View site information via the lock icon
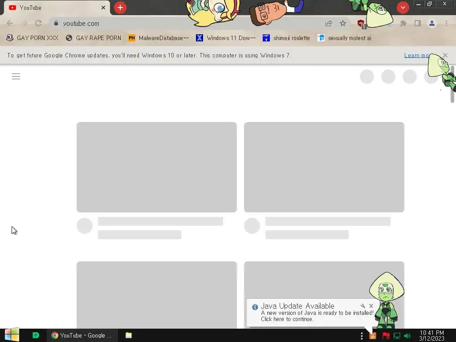This screenshot has width=456, height=342. pyautogui.click(x=56, y=23)
